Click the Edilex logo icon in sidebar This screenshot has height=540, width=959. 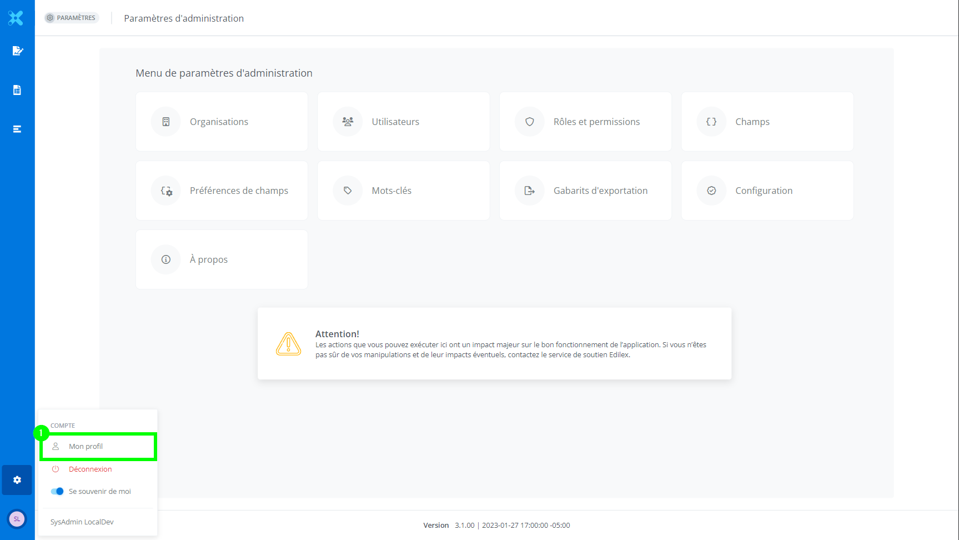tap(16, 18)
